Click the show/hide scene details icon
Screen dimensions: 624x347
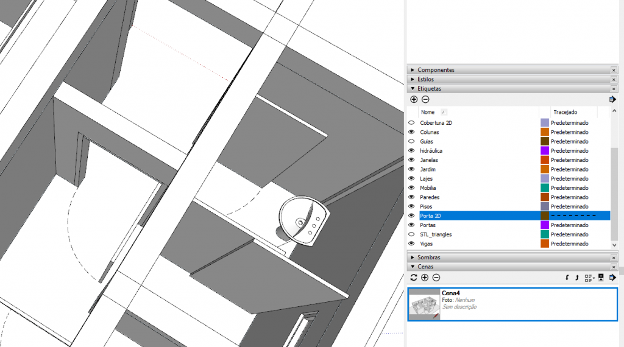tap(601, 278)
